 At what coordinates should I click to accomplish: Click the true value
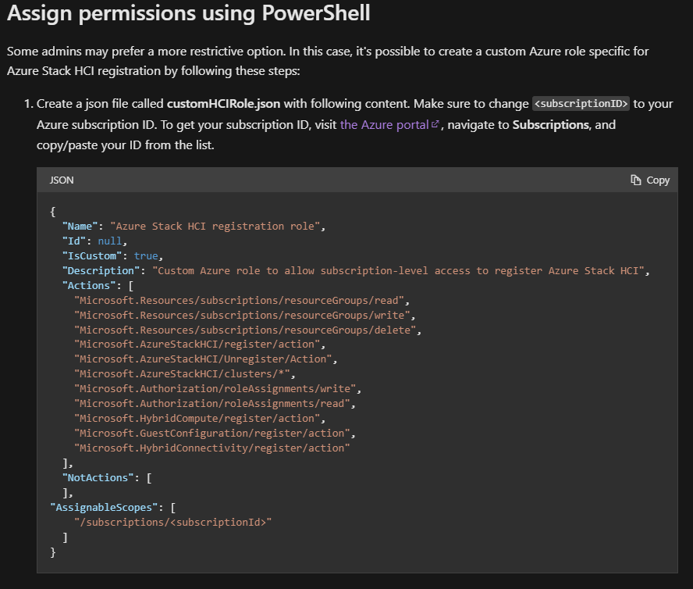point(146,255)
